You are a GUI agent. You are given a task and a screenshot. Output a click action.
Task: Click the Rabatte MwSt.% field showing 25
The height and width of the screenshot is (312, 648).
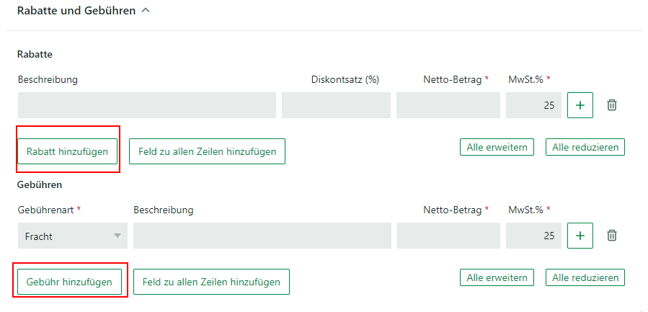(x=533, y=105)
